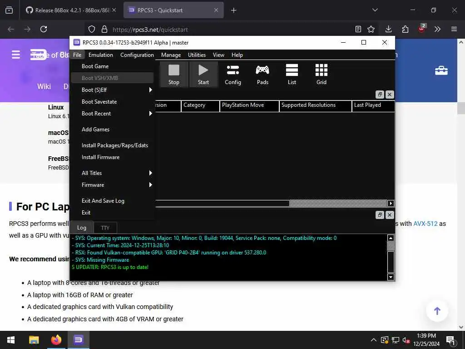Viewport: 465px width, 349px height.
Task: Click the Firefox reload page icon
Action: pos(44,29)
